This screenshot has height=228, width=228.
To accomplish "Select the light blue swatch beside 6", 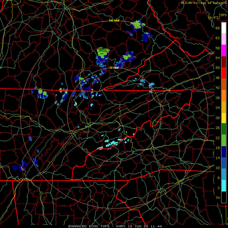I will (x=224, y=174).
